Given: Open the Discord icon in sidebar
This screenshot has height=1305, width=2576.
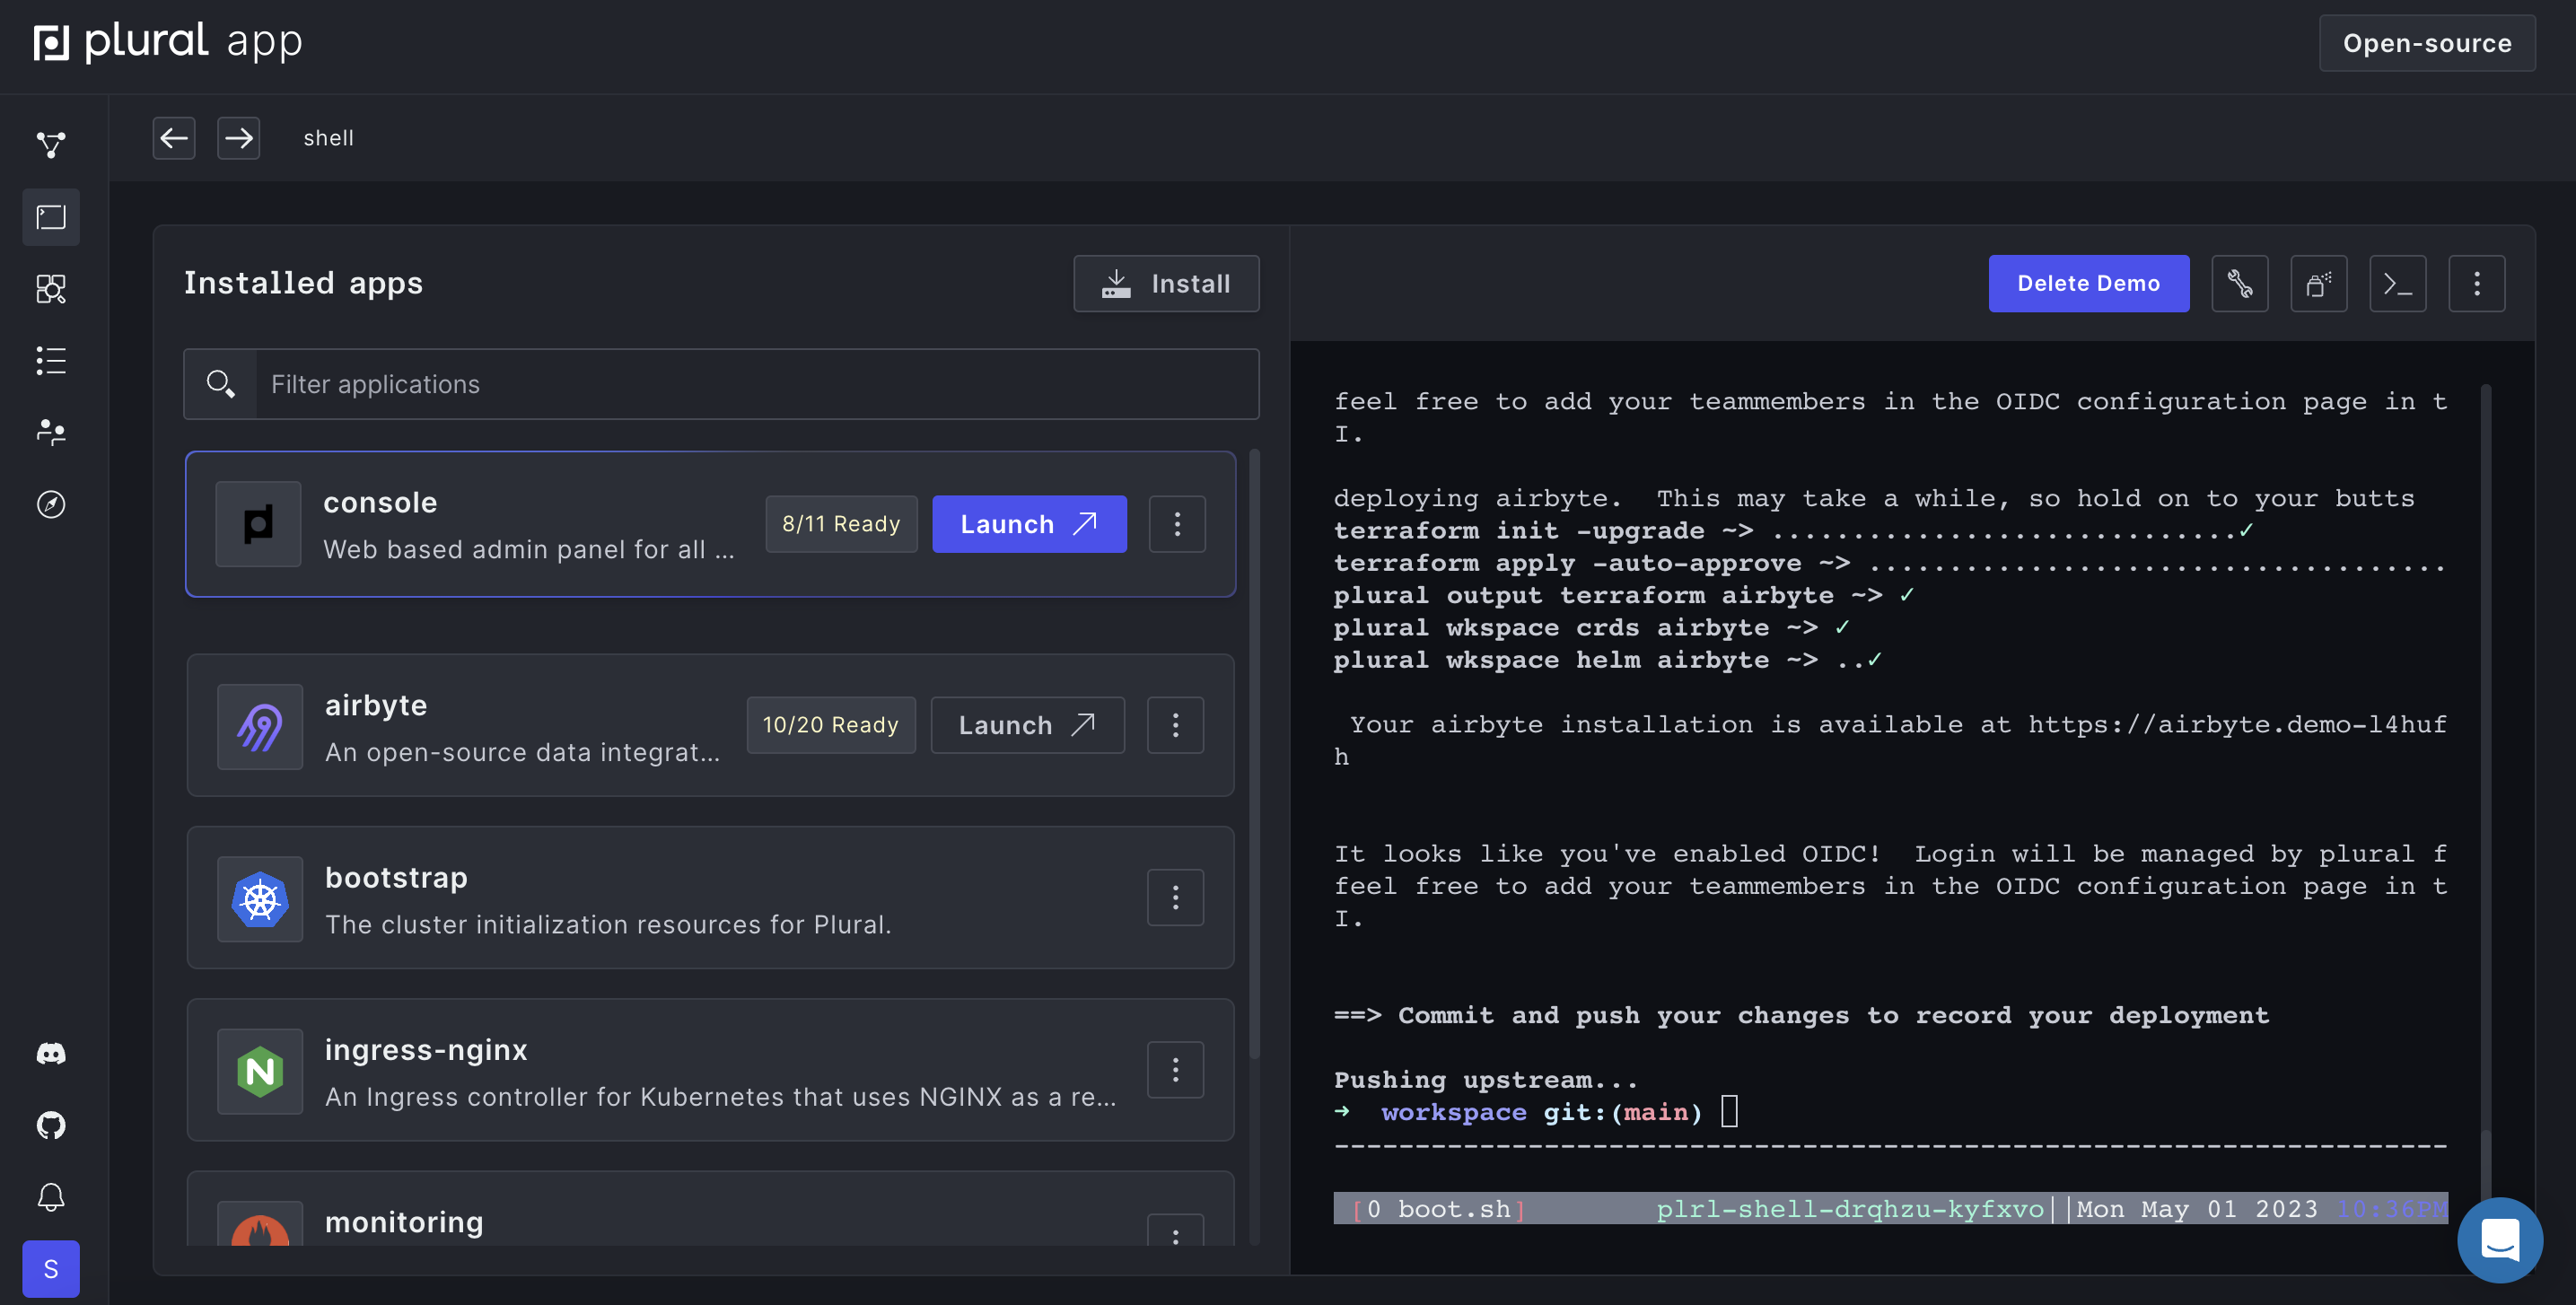Looking at the screenshot, I should (x=51, y=1053).
